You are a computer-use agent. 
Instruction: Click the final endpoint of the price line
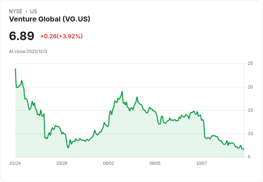[243, 149]
